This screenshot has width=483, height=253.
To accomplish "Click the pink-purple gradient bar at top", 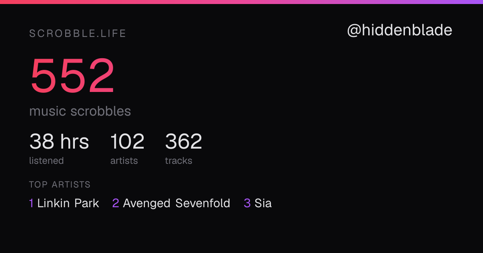I will (242, 2).
